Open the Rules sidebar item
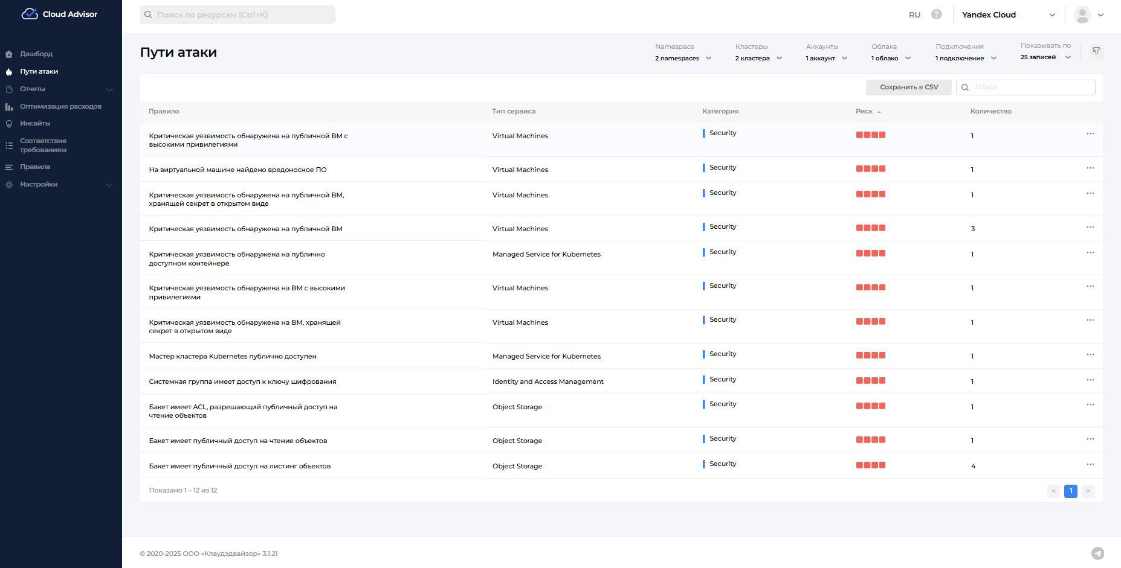 35,167
